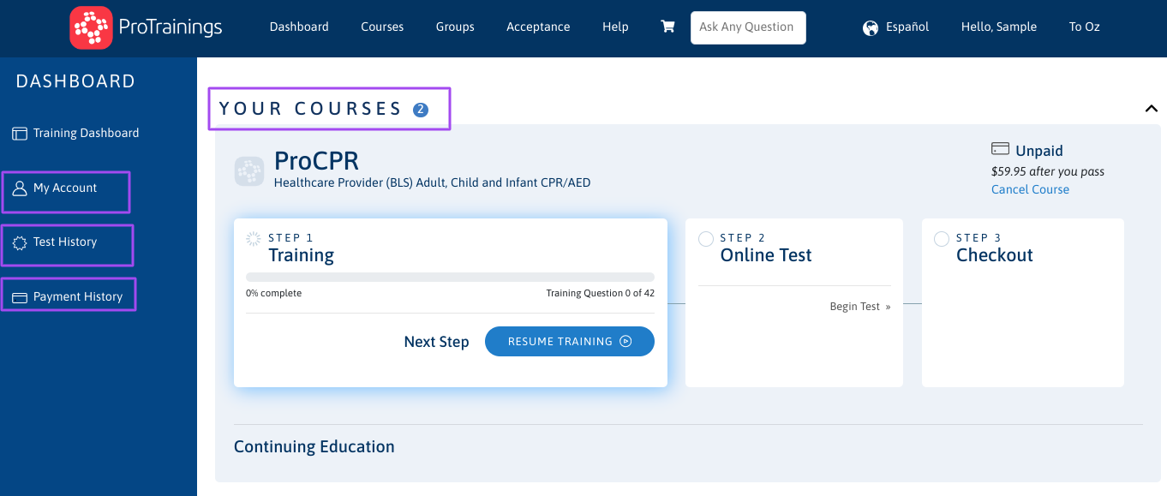The width and height of the screenshot is (1167, 496).
Task: Click the YOUR COURSES heading
Action: [x=310, y=109]
